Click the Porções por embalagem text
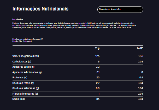Viewport: 159px width, 110px height. pyautogui.click(x=27, y=39)
